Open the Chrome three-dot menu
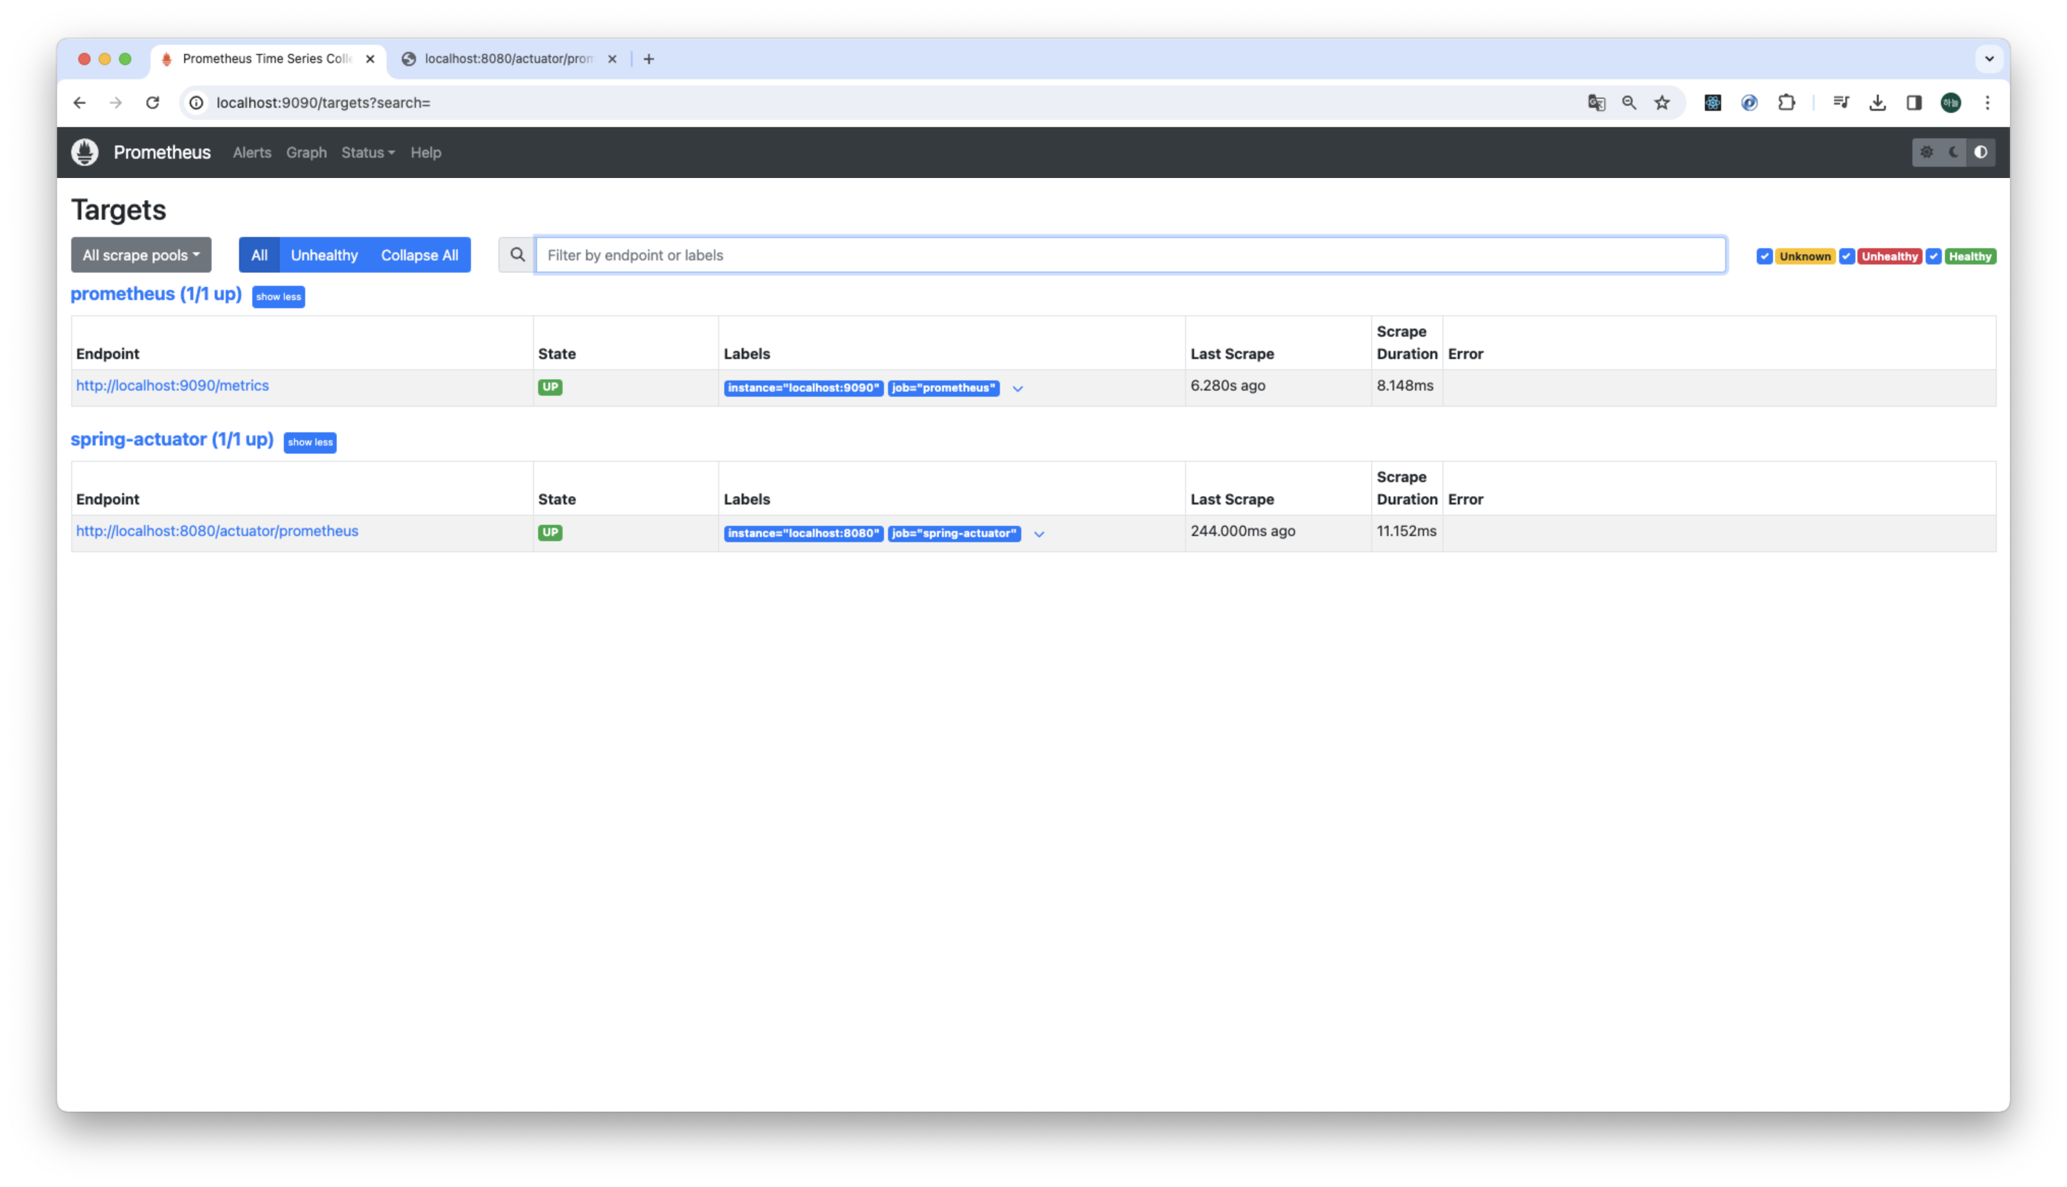The image size is (2067, 1187). click(x=1987, y=103)
